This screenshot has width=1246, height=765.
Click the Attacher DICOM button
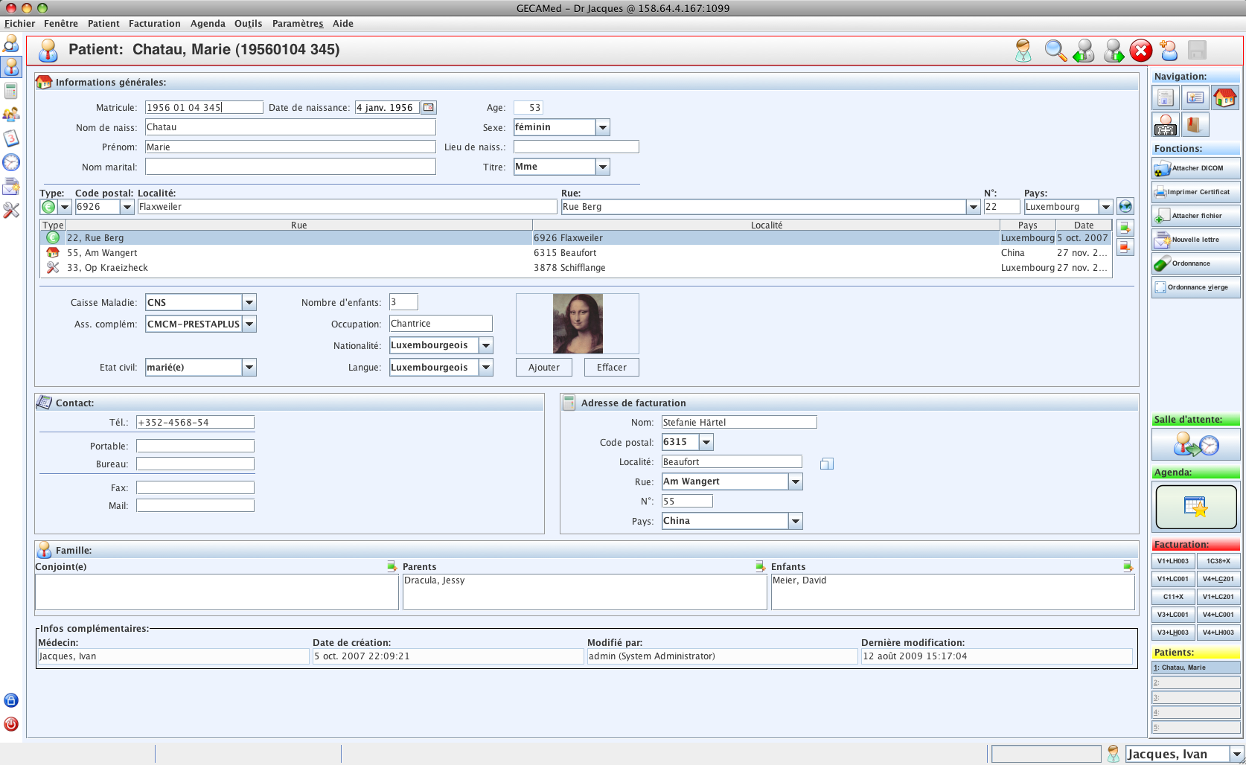pyautogui.click(x=1195, y=168)
